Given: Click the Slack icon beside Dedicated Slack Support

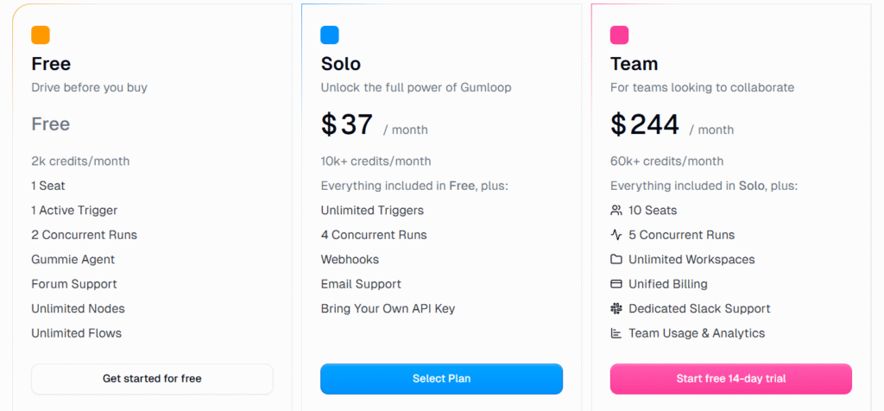Looking at the screenshot, I should [x=616, y=308].
